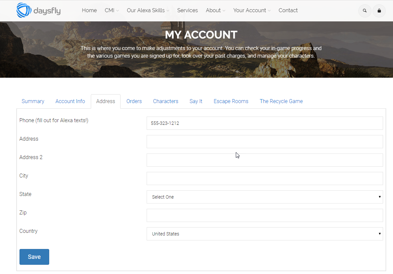Expand the CMI menu
Screen dimensions: 393x274
(112, 11)
